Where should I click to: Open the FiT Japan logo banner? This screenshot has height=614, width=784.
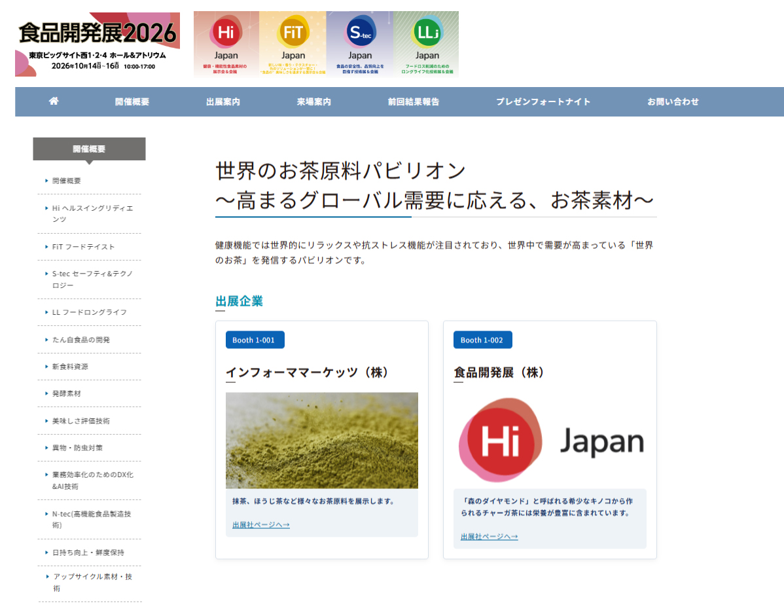tap(293, 43)
